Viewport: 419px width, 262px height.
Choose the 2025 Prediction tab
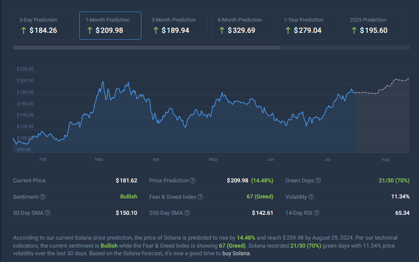point(375,26)
